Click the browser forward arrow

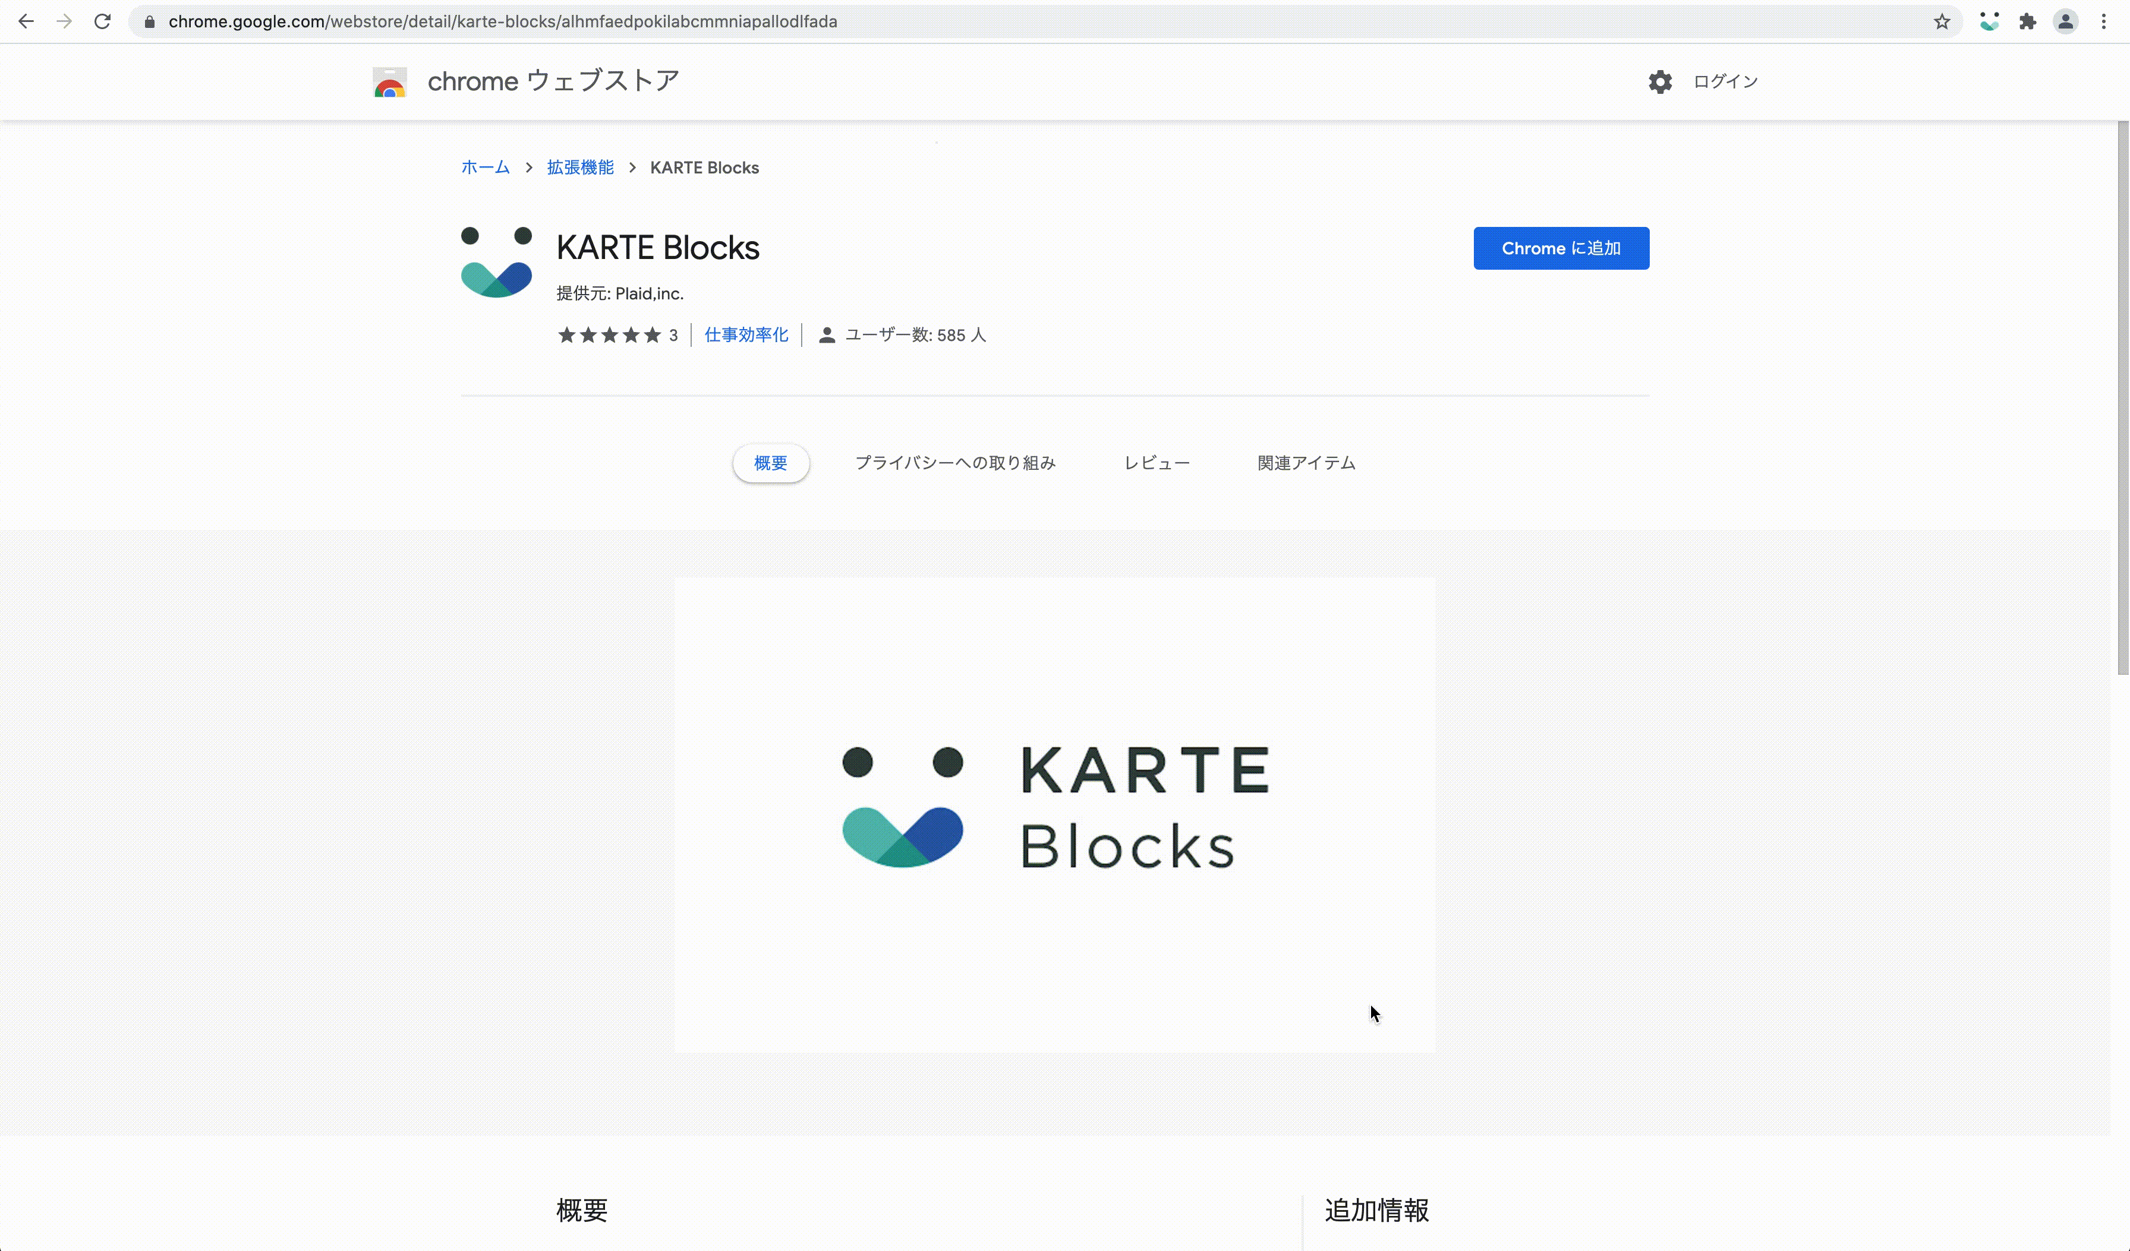click(x=64, y=21)
